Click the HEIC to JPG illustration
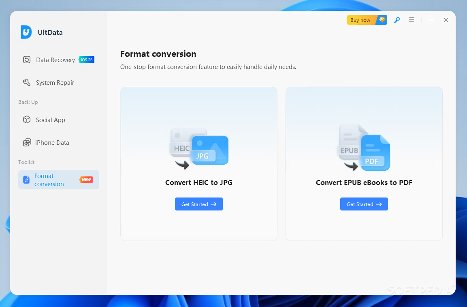Screen dimensions: 467x307 (x=198, y=148)
